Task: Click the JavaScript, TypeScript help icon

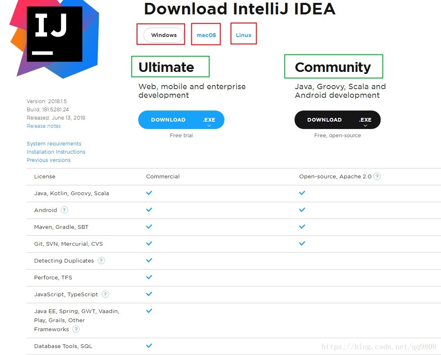Action: tap(105, 294)
